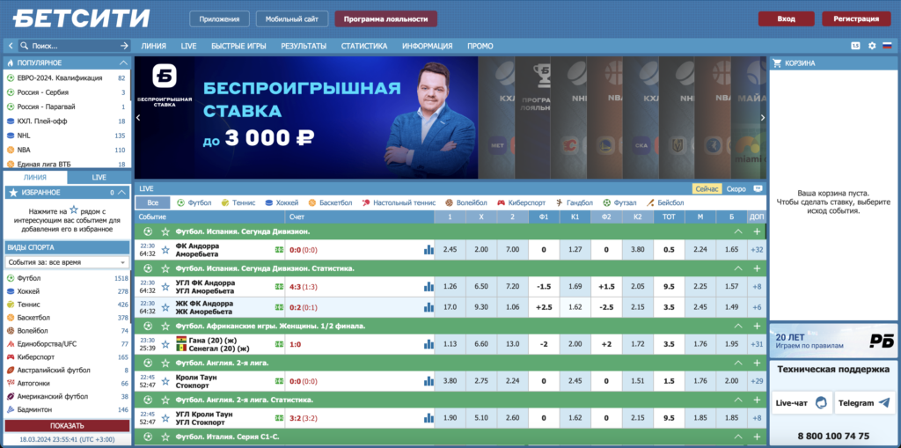
Task: Open the СТАТИСТИКА menu
Action: 363,46
